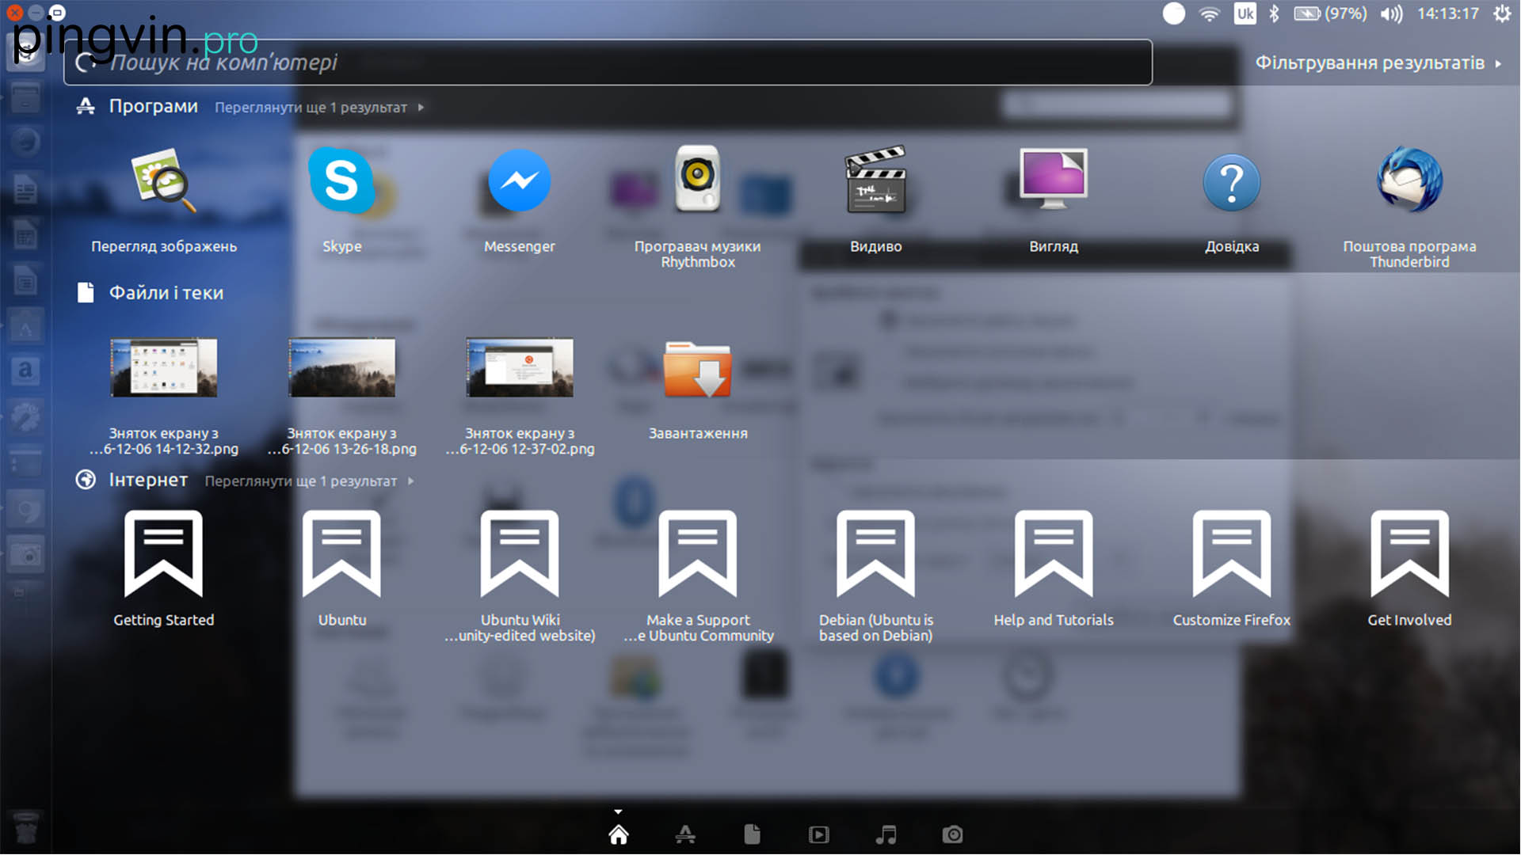Open the Довідка help application
Viewport: 1521px width, 855px height.
pos(1232,184)
